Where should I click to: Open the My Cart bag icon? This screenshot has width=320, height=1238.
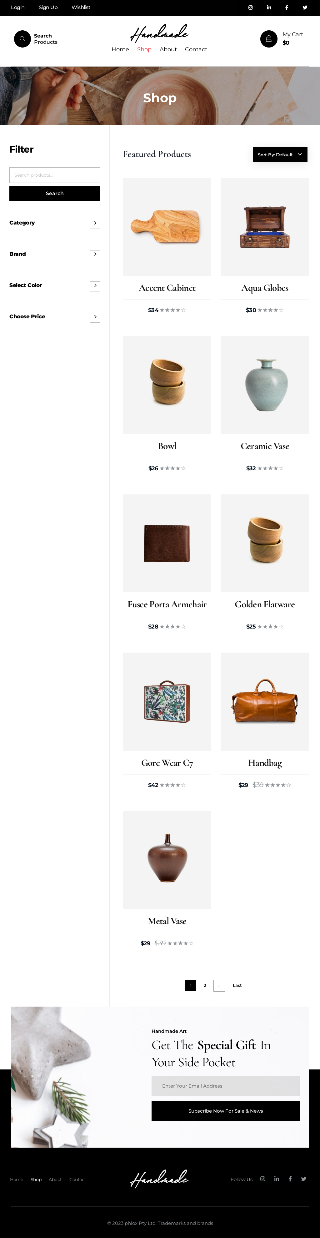coord(268,39)
